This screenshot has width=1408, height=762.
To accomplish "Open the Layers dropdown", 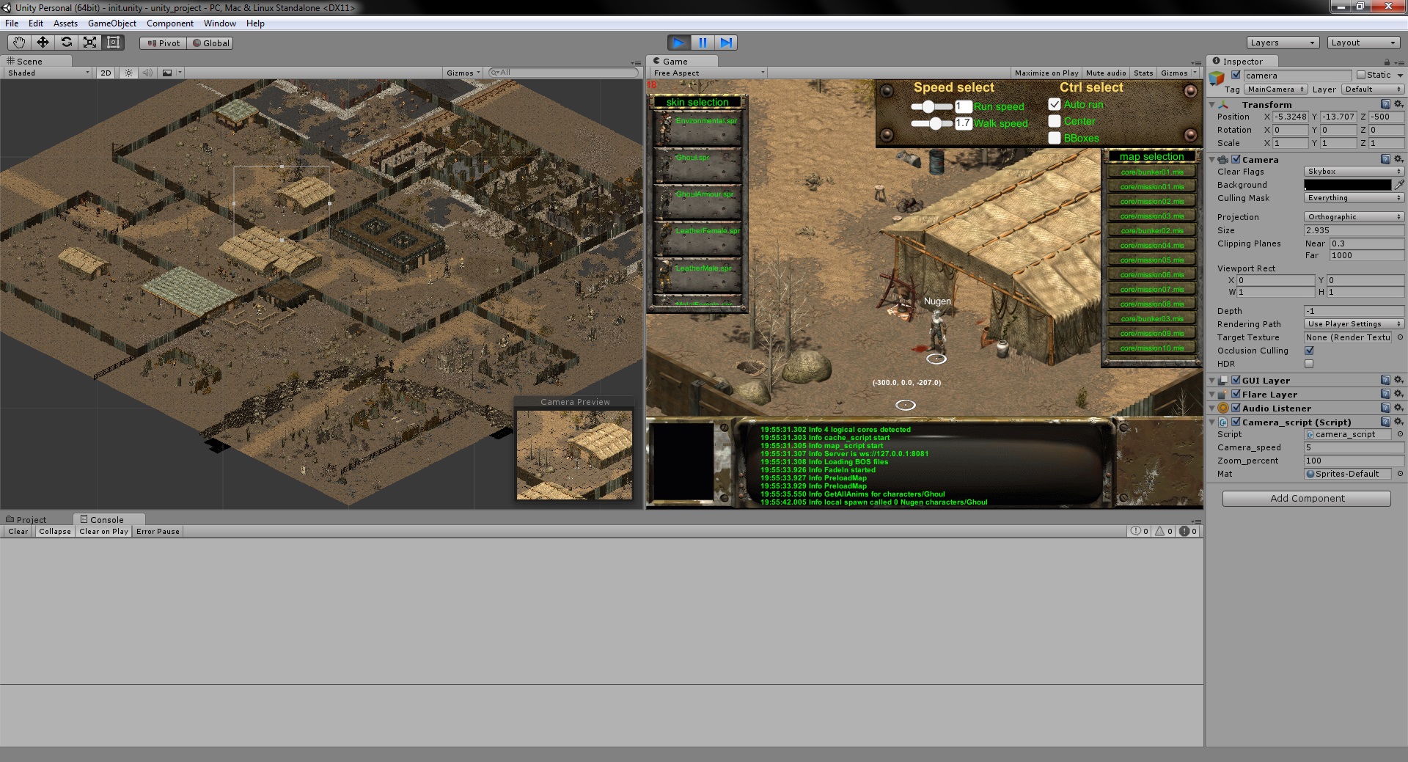I will [x=1283, y=43].
